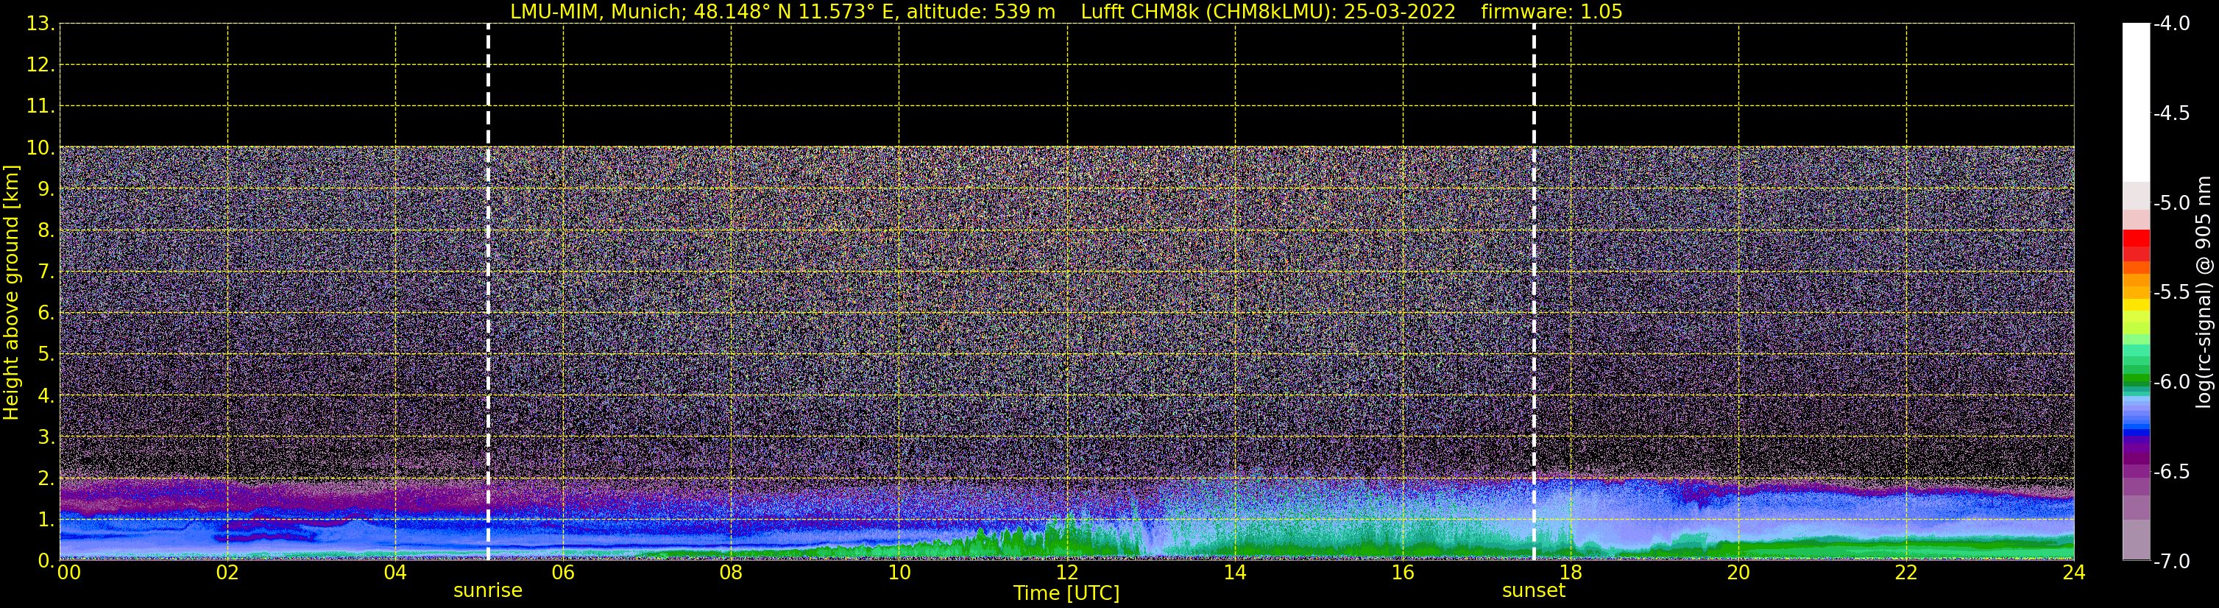Click the y-axis tick label '2.'
Screen dimensions: 2219x608
click(x=46, y=479)
